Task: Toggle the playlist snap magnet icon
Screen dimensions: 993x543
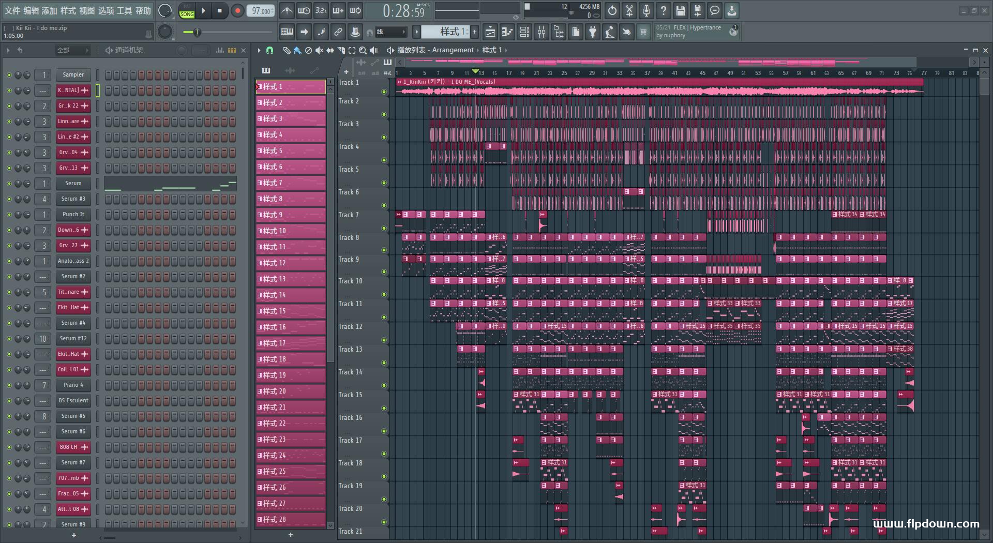Action: (269, 50)
